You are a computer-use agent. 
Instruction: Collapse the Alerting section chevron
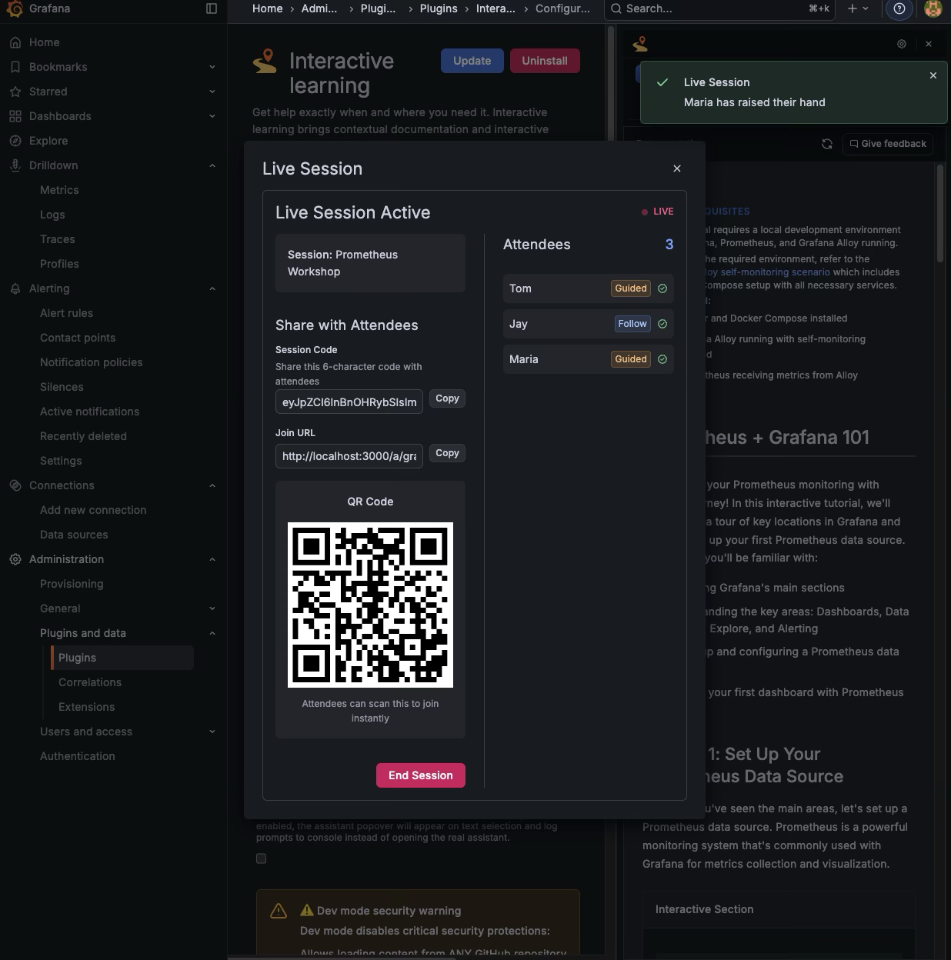[212, 288]
